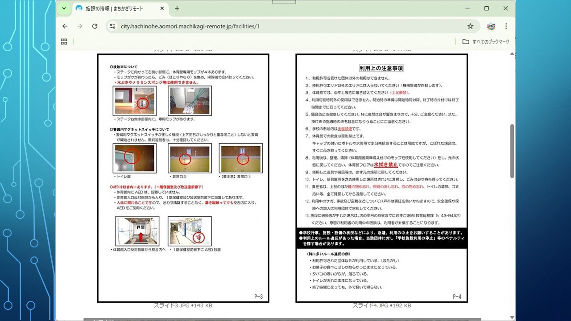Image resolution: width=571 pixels, height=321 pixels.
Task: Close the 施設の情報 tab
Action: tap(162, 8)
